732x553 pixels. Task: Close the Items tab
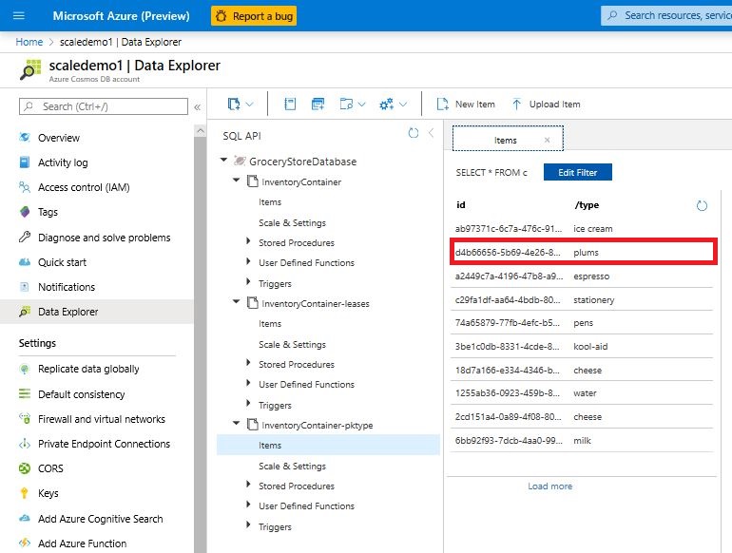(x=548, y=140)
